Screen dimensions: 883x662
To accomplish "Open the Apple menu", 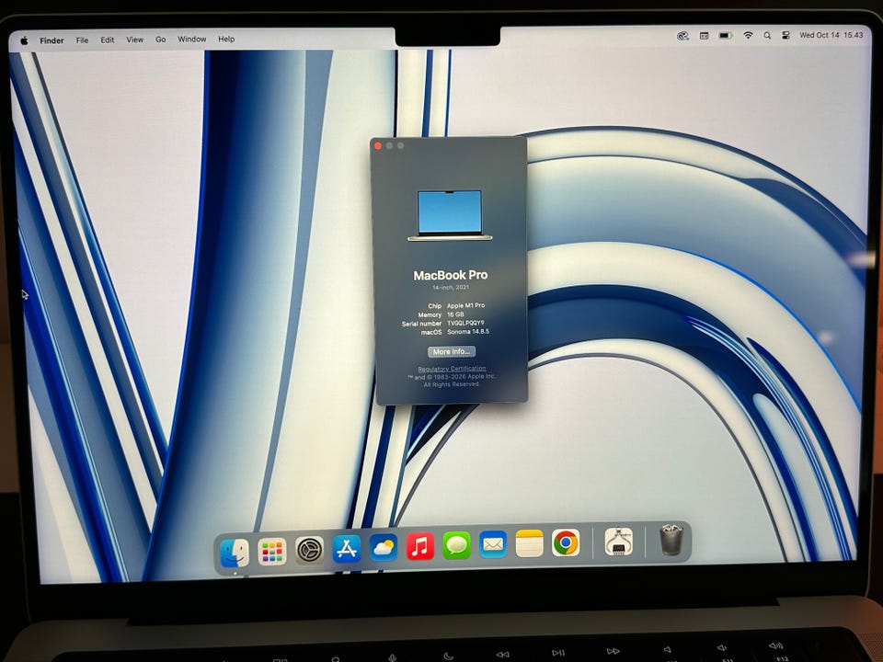I will (24, 40).
